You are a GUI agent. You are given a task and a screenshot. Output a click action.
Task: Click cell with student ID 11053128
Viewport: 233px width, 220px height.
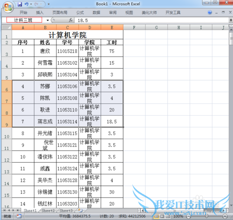pyautogui.click(x=68, y=180)
